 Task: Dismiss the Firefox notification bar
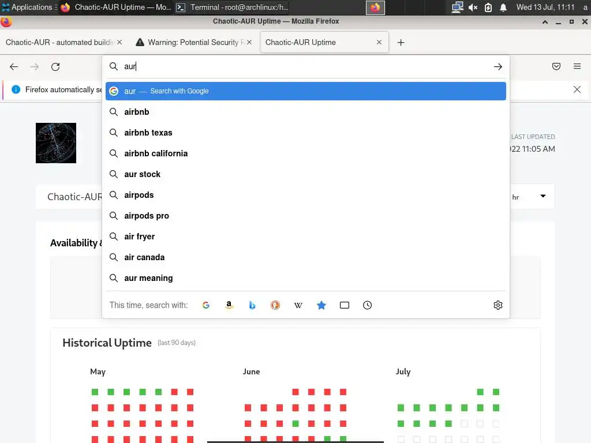pyautogui.click(x=577, y=89)
